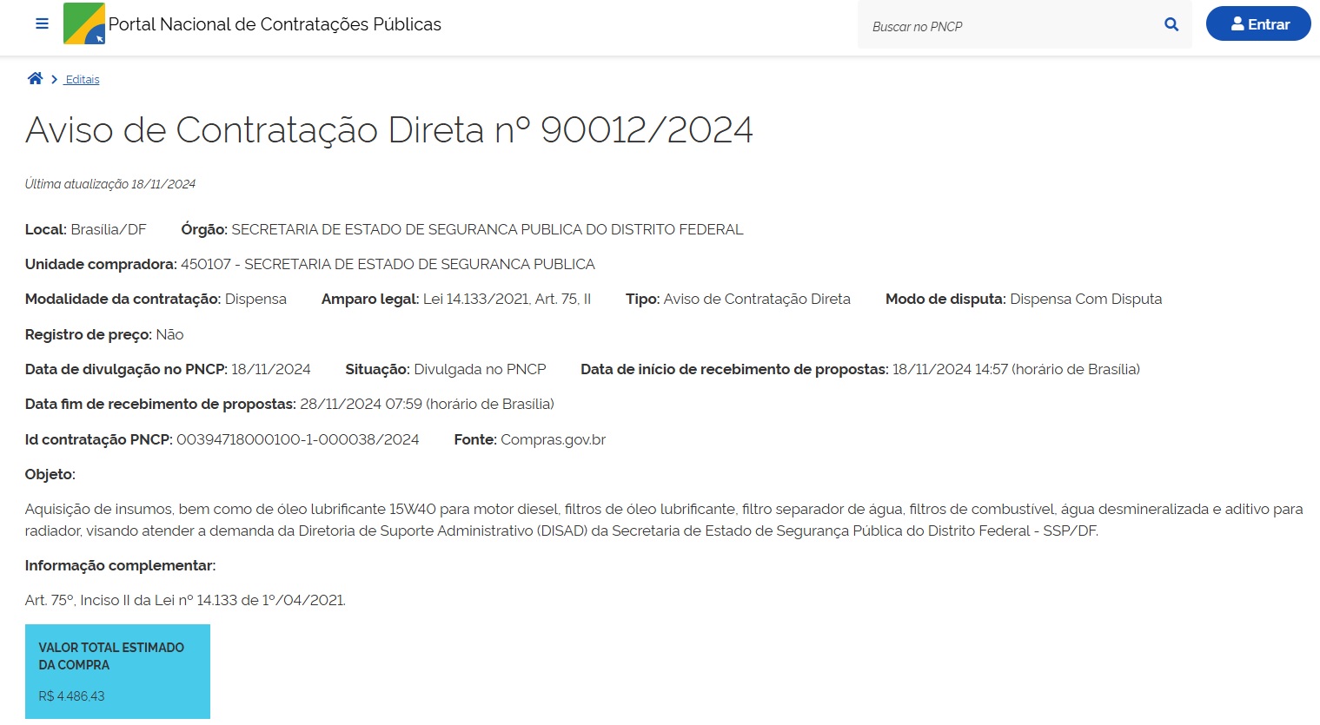Click the magnifier search icon

tap(1171, 25)
